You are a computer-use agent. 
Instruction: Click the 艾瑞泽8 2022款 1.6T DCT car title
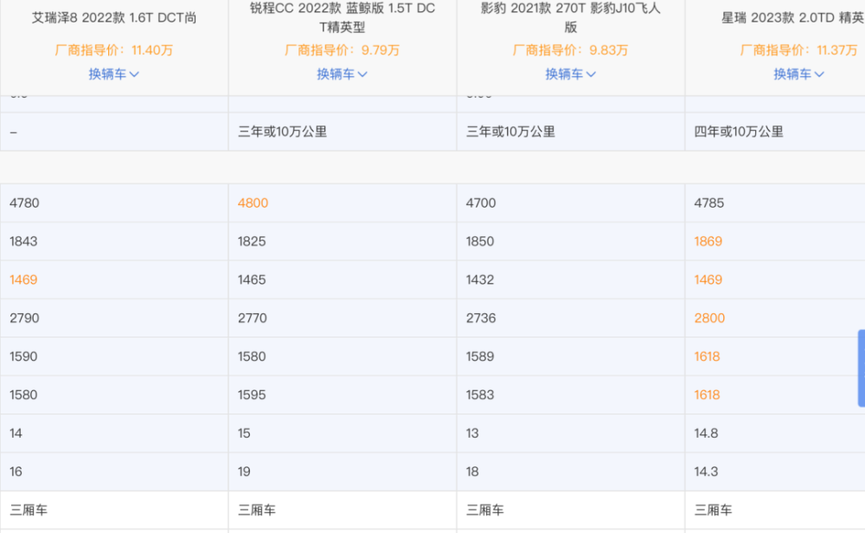click(x=114, y=17)
